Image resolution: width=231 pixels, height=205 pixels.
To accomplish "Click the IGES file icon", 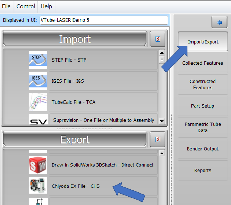I will pos(38,81).
